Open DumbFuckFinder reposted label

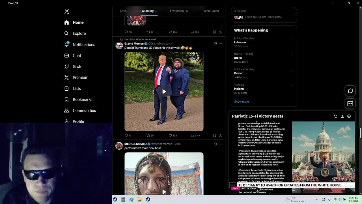tap(140, 39)
